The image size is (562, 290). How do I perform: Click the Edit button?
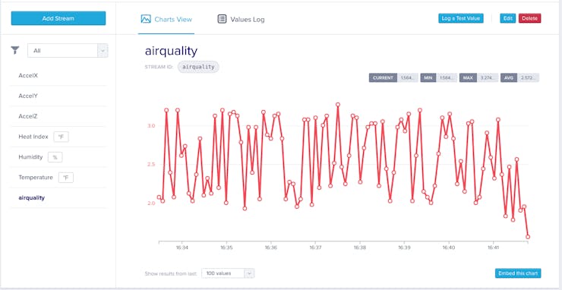(508, 18)
